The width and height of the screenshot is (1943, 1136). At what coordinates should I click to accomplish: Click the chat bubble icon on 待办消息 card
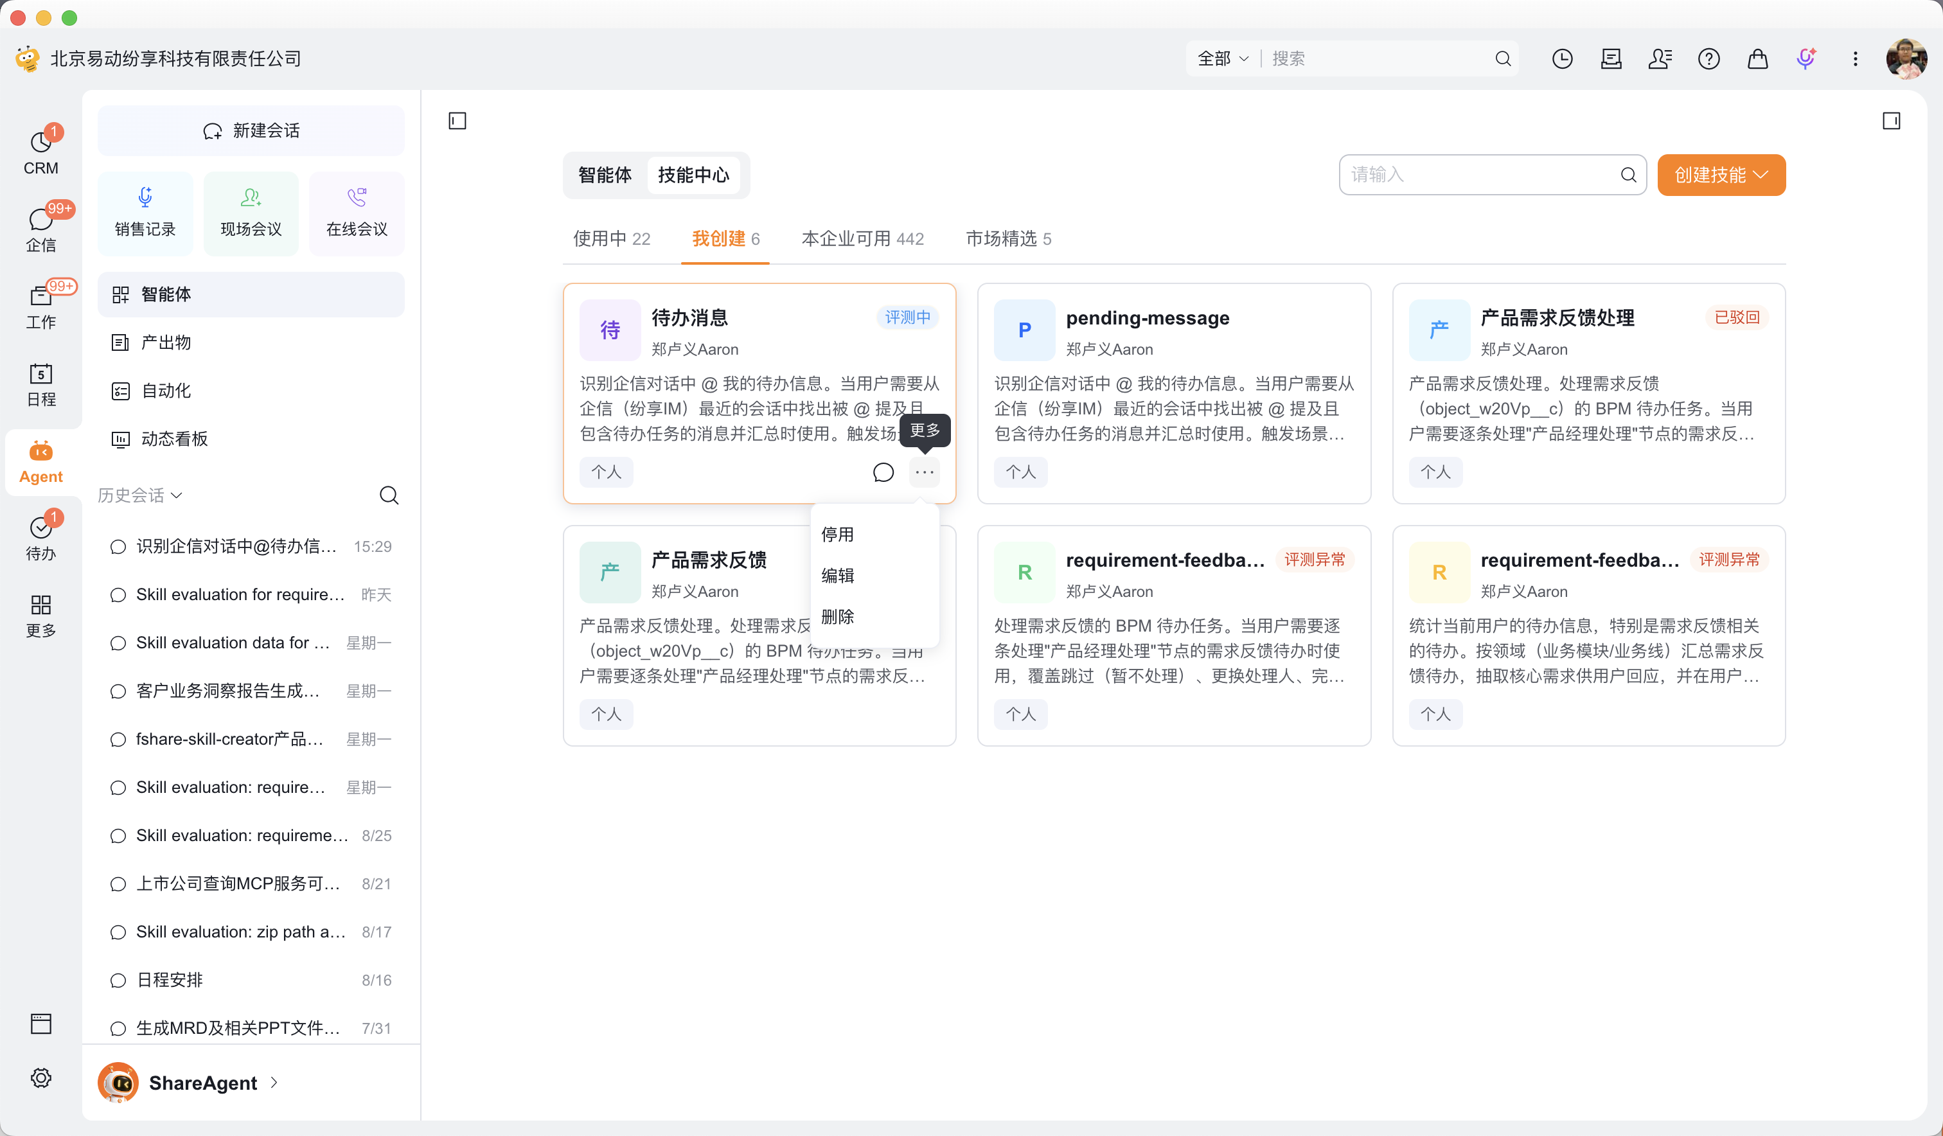(883, 472)
